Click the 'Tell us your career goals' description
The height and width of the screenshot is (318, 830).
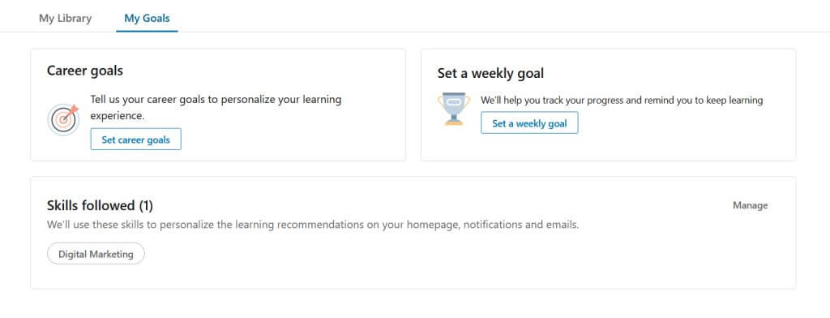click(216, 107)
